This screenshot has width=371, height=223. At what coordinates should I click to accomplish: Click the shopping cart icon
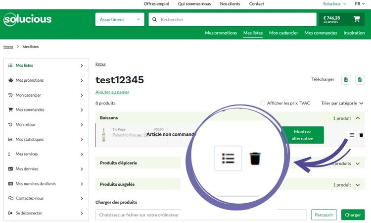pyautogui.click(x=357, y=19)
